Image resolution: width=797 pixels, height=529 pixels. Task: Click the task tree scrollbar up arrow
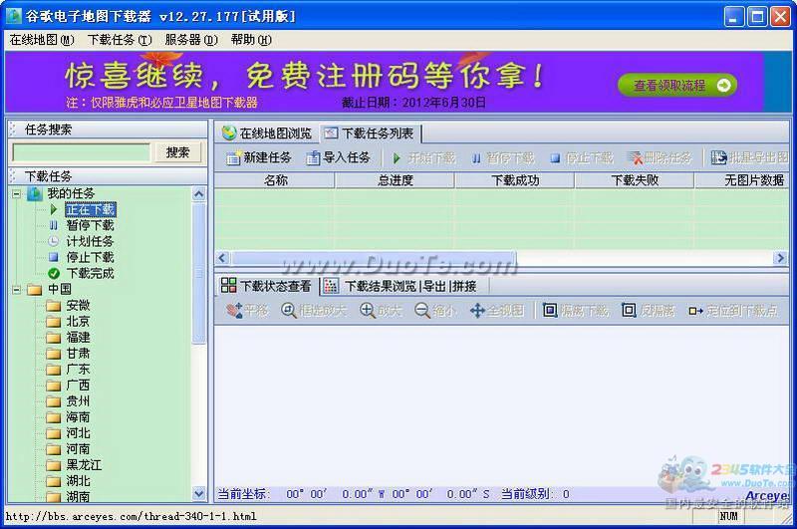(198, 193)
